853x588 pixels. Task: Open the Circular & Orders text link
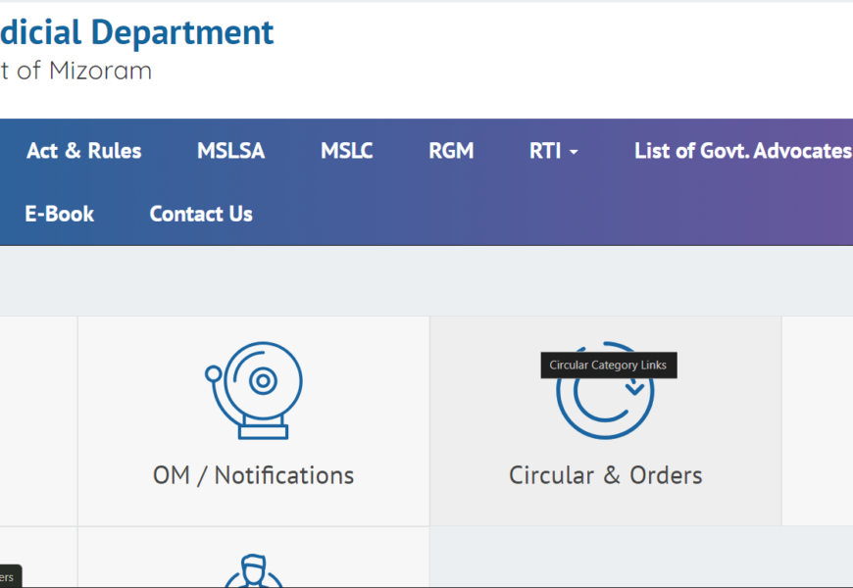coord(605,475)
